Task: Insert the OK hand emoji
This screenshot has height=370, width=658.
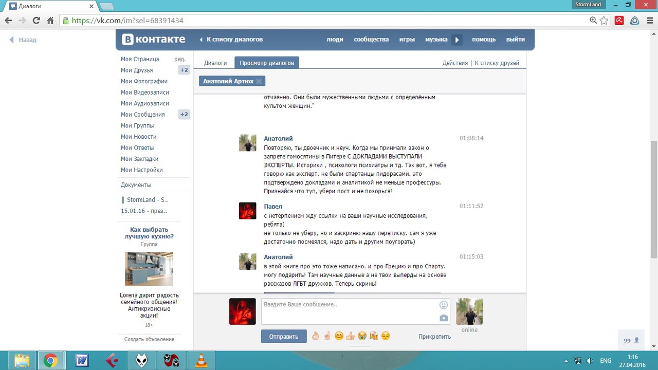Action: point(315,336)
